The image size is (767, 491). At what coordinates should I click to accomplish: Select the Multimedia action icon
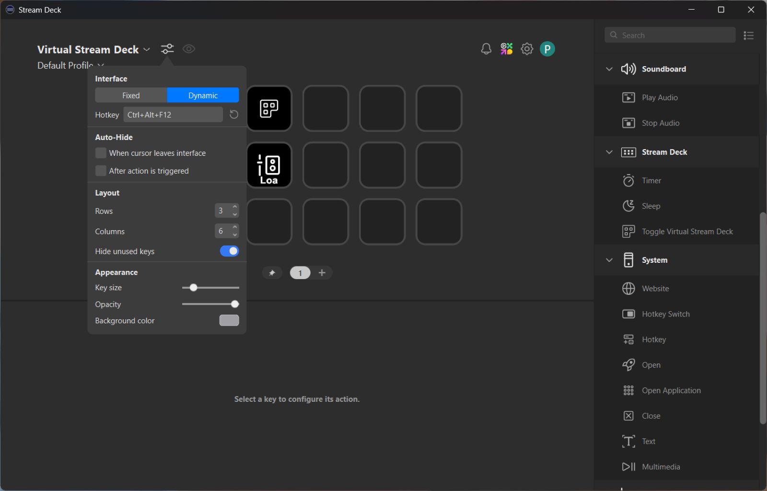pos(628,466)
